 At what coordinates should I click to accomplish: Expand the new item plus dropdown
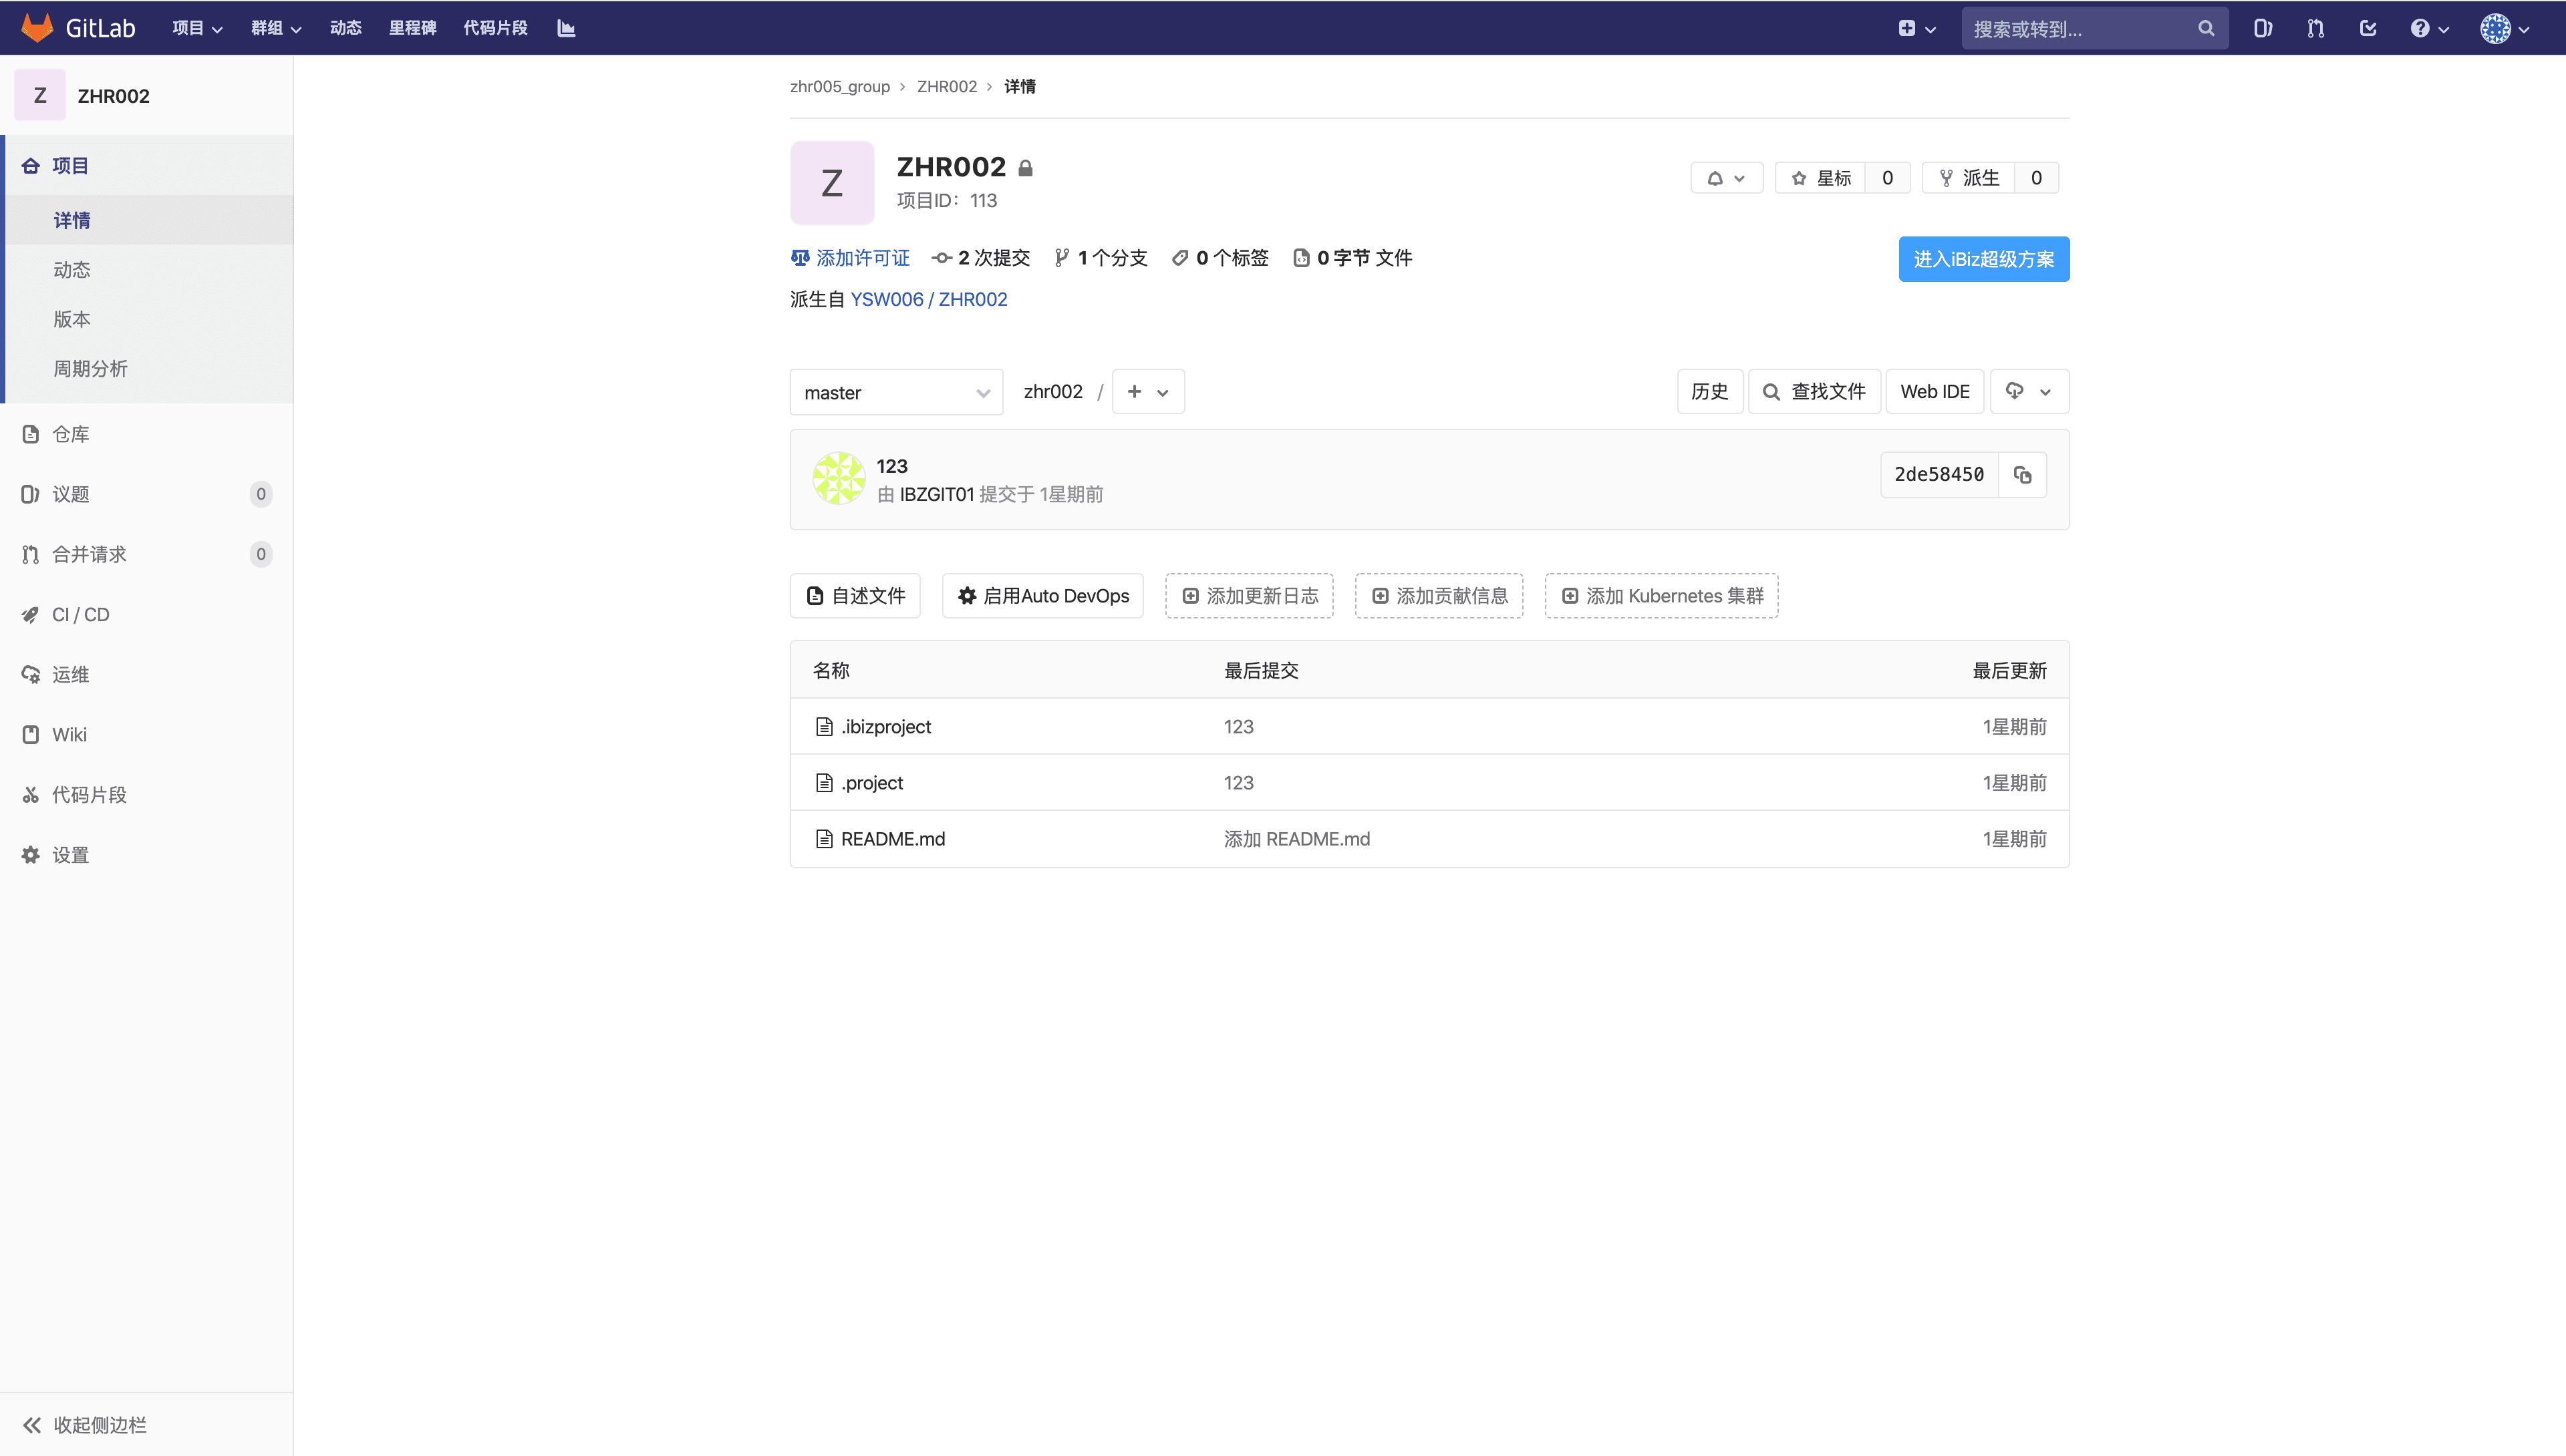click(1916, 28)
